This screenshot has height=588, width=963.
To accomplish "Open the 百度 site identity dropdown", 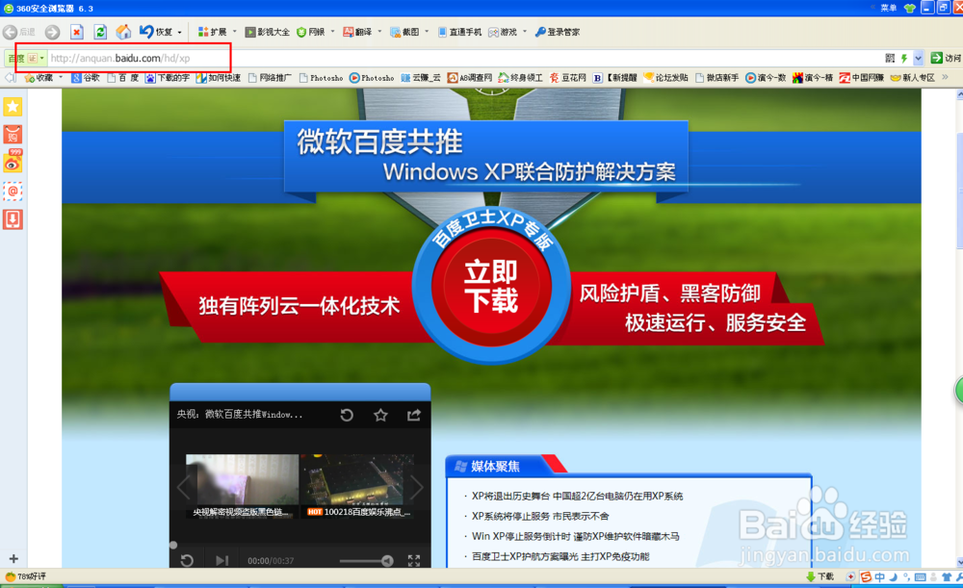I will 26,59.
